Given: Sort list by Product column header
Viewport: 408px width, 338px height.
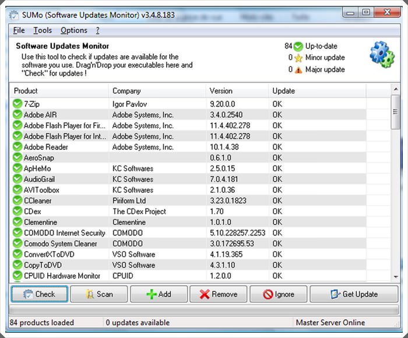Looking at the screenshot, I should 58,91.
